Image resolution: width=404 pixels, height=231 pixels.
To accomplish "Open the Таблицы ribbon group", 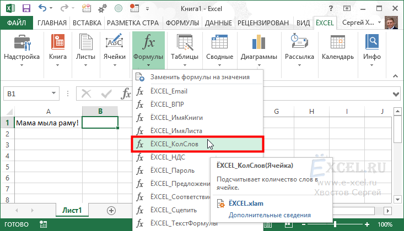I will [185, 51].
